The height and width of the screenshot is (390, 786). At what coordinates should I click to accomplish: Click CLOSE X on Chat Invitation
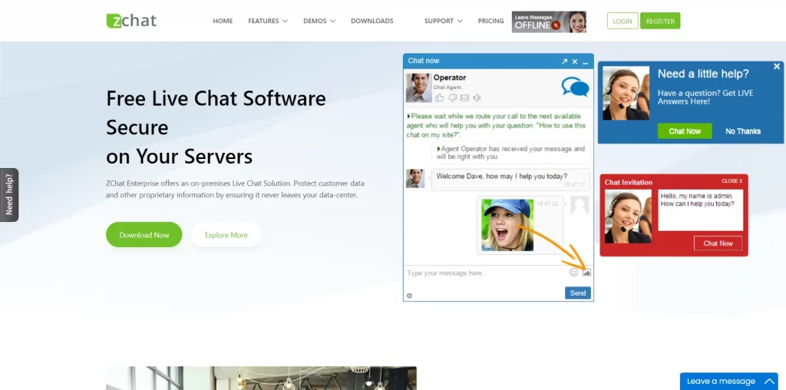[x=732, y=181]
